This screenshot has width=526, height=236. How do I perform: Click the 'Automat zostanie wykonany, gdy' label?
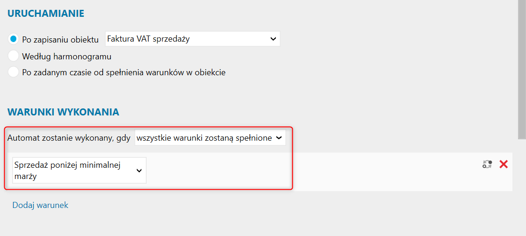(x=69, y=138)
